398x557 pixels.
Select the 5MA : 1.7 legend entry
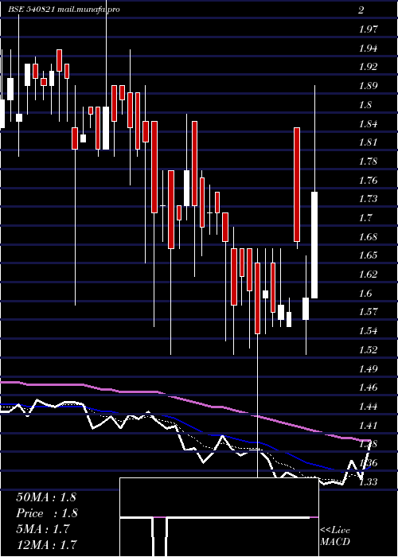click(45, 529)
